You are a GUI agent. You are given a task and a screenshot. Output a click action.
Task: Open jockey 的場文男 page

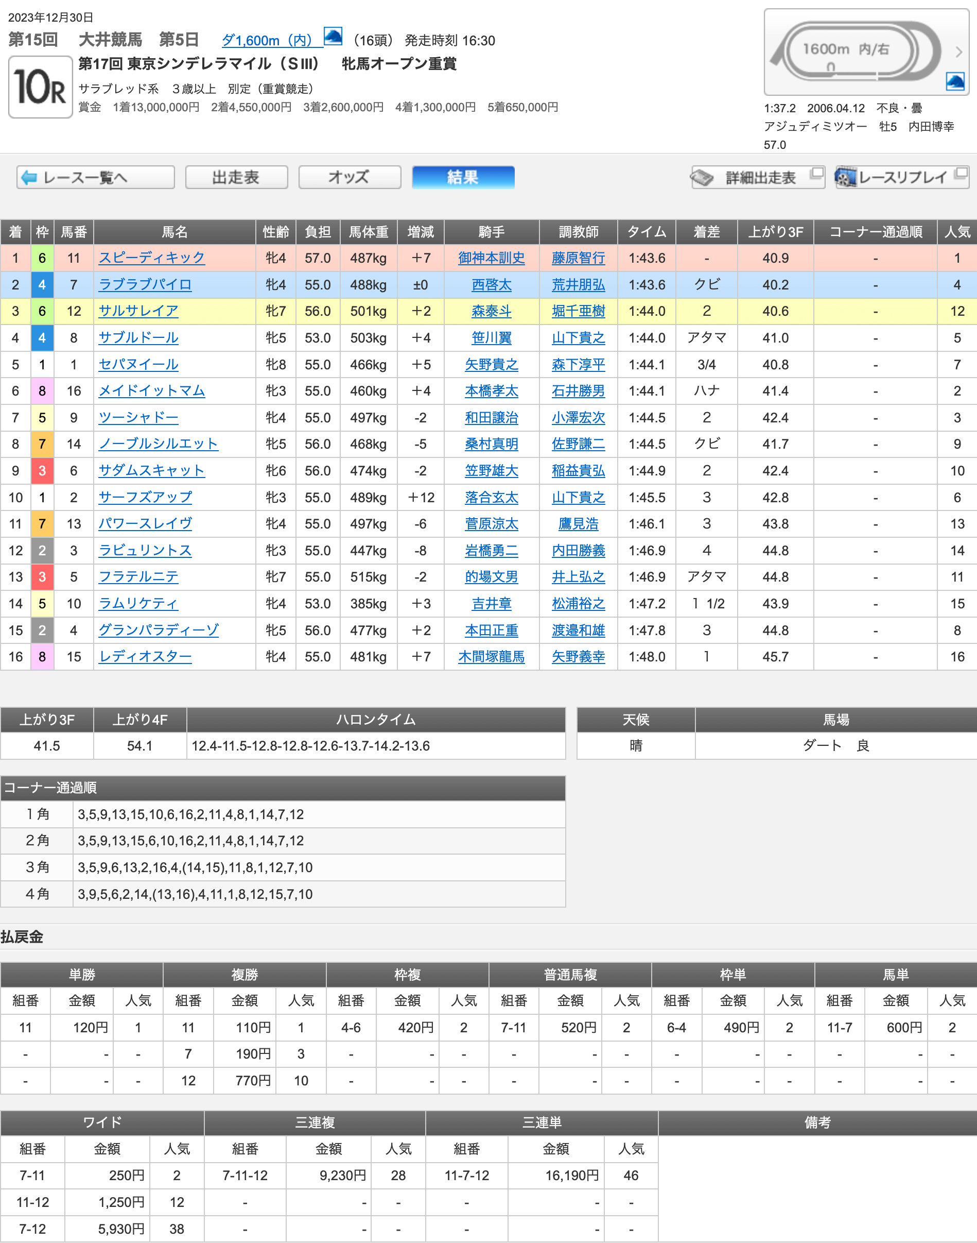pos(492,577)
